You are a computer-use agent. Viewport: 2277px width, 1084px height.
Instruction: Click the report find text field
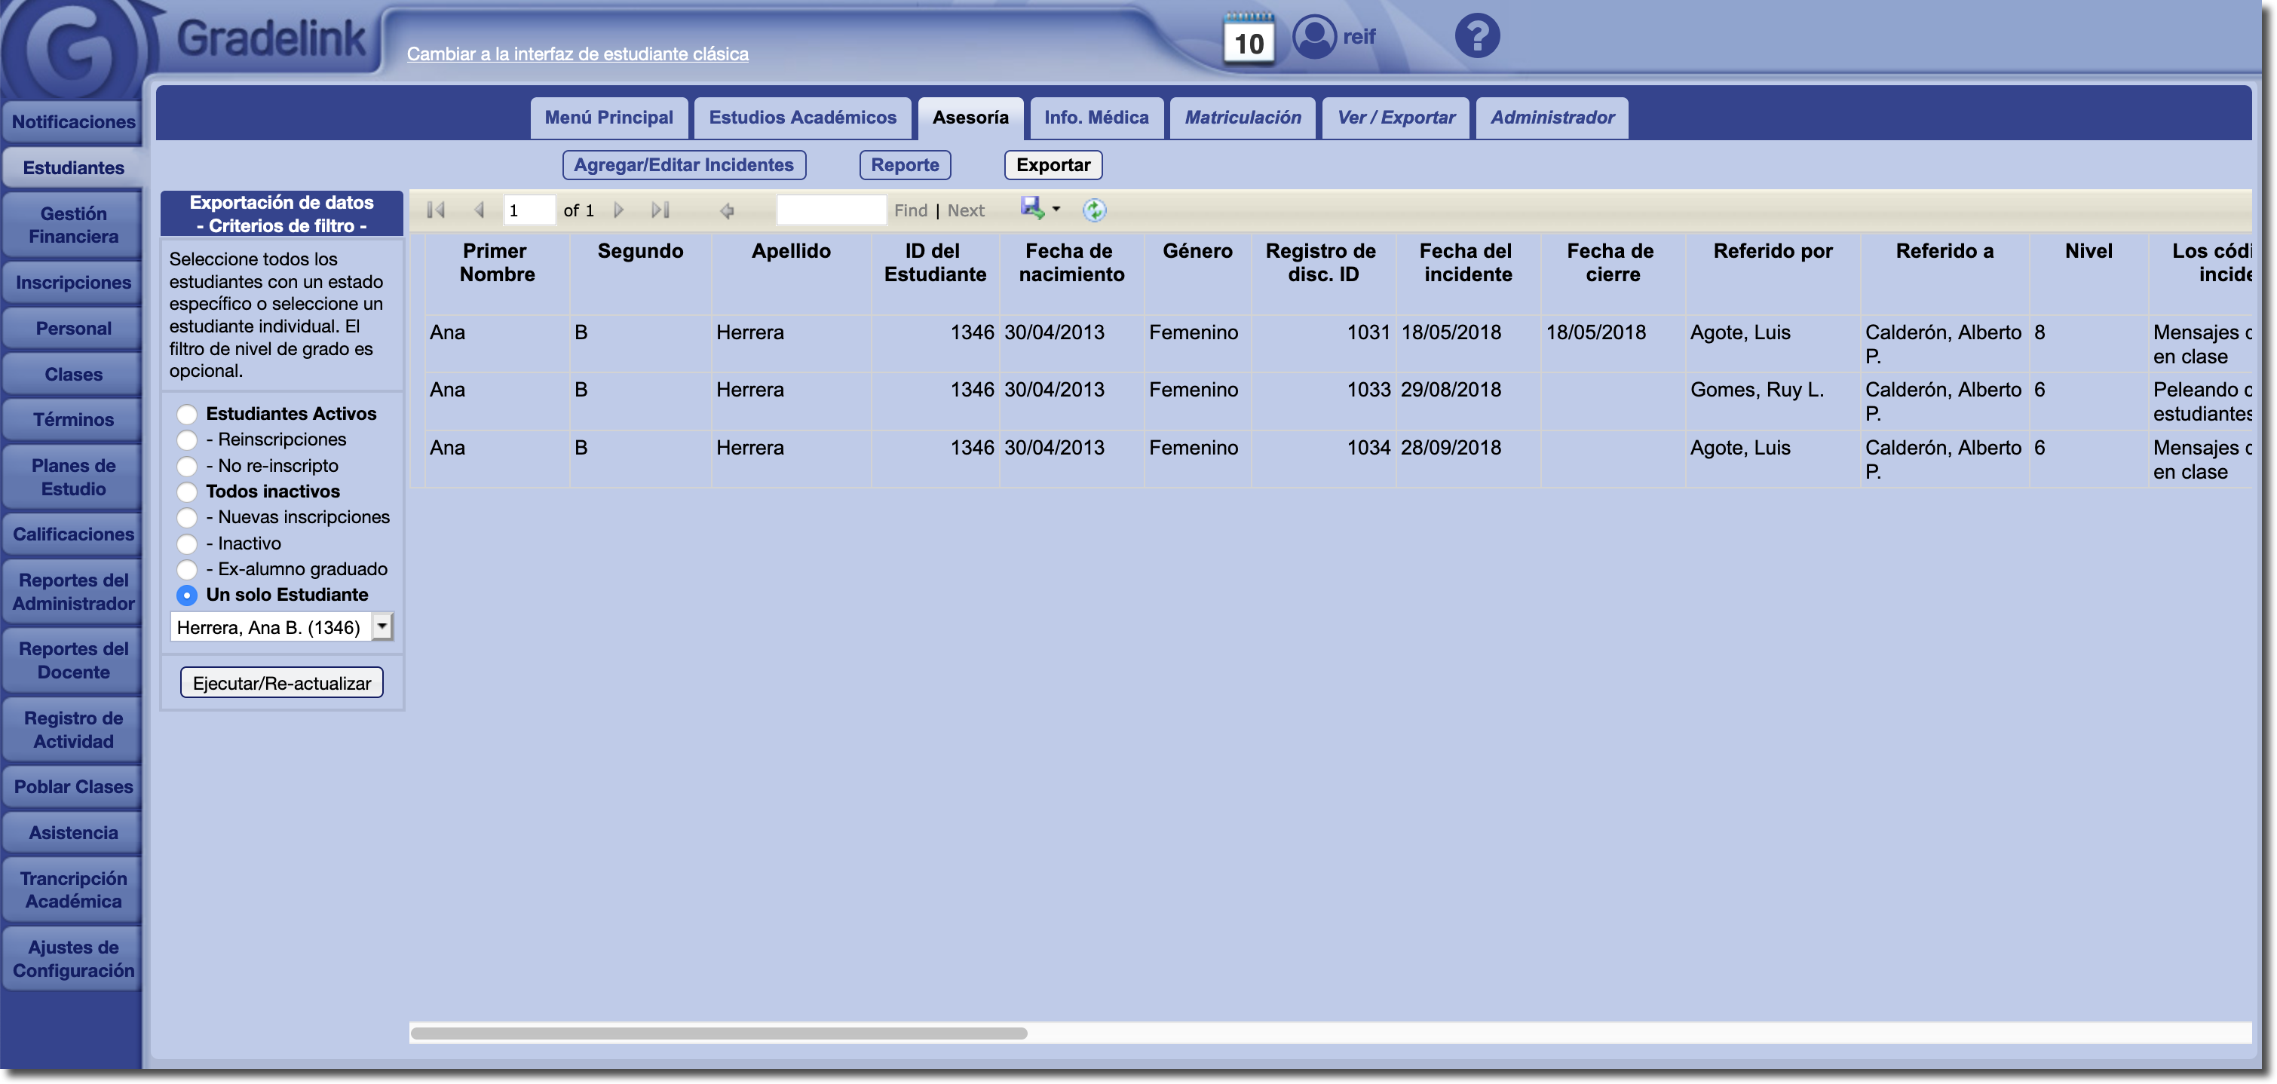pos(830,210)
